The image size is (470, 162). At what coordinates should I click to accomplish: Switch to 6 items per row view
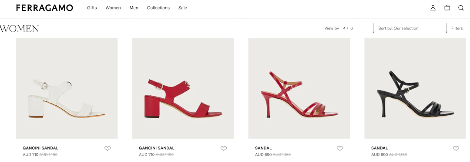352,28
